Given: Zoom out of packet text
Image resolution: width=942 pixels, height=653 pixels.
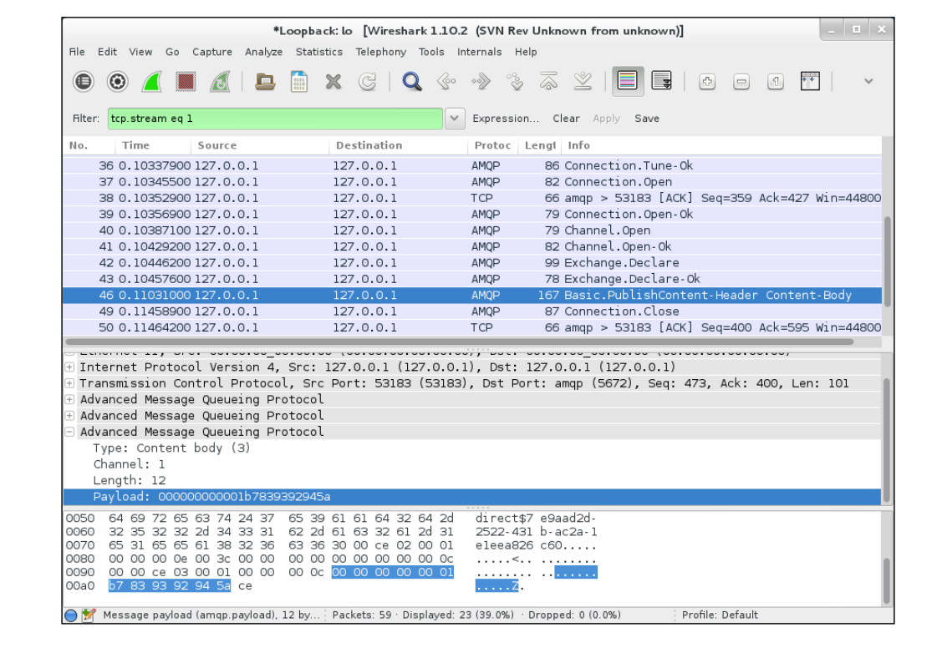Looking at the screenshot, I should (741, 81).
